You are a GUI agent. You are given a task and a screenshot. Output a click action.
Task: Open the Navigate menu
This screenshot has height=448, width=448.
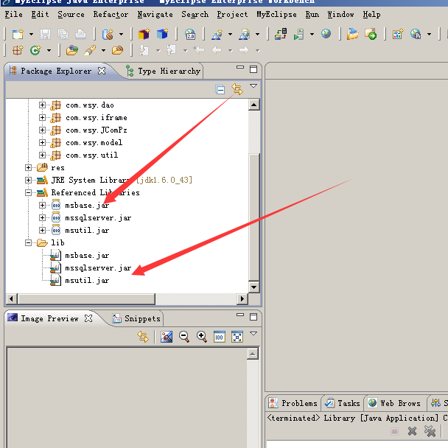155,14
